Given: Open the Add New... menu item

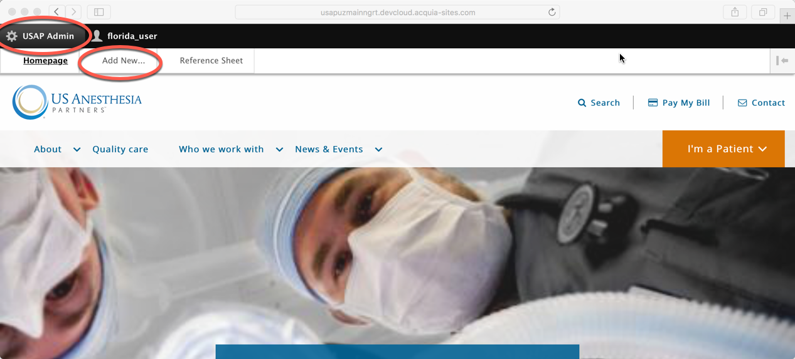Looking at the screenshot, I should pos(124,61).
